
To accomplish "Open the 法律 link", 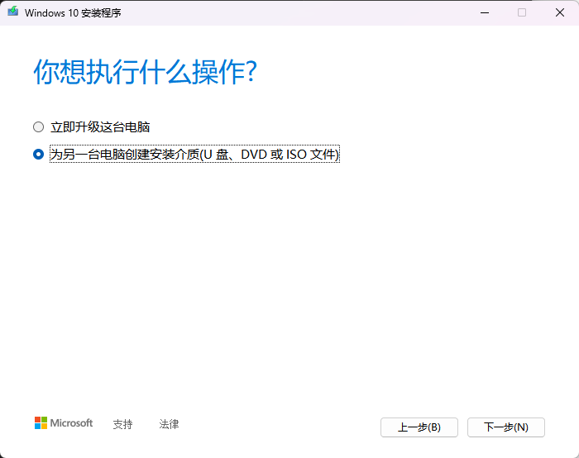I will [x=169, y=424].
